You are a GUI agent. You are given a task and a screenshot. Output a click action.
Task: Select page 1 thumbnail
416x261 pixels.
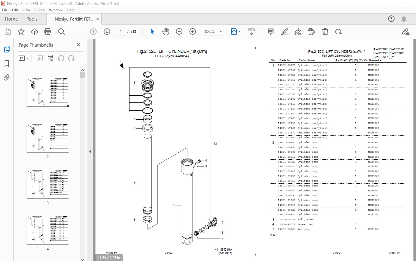point(48,92)
